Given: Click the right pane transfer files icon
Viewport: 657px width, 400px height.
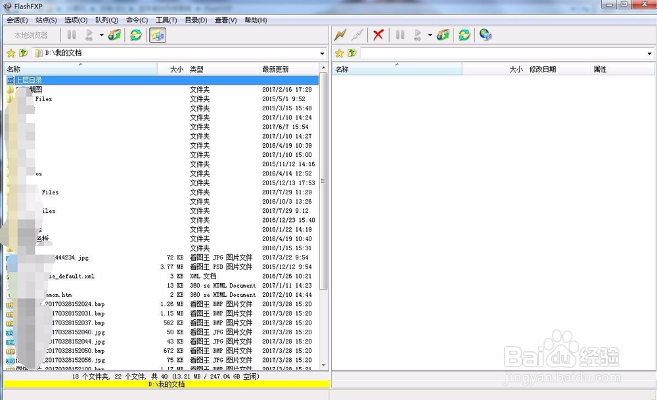Looking at the screenshot, I should (x=443, y=35).
